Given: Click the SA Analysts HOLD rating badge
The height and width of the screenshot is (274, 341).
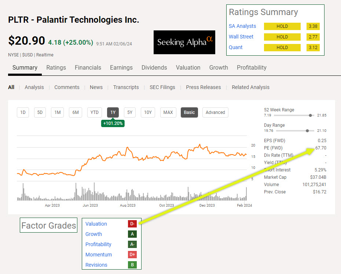Looking at the screenshot, I should (282, 26).
